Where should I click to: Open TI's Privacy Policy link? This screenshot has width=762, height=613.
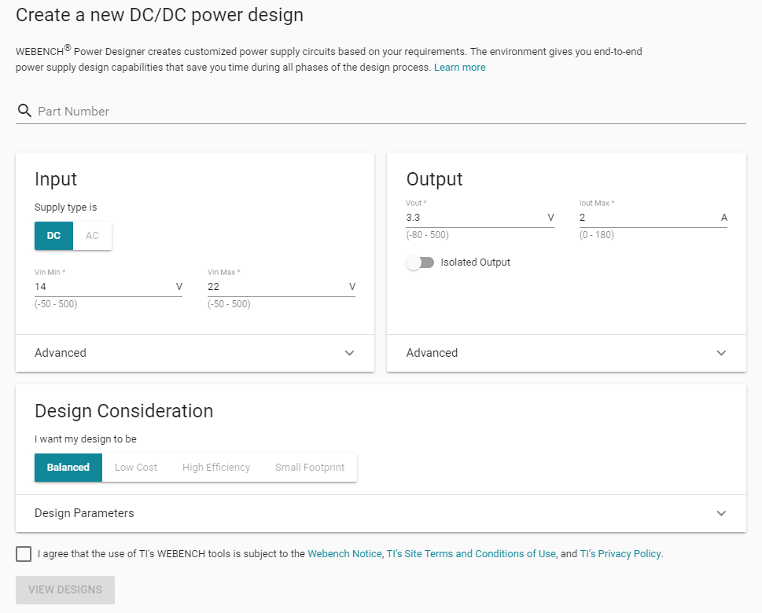pyautogui.click(x=620, y=554)
